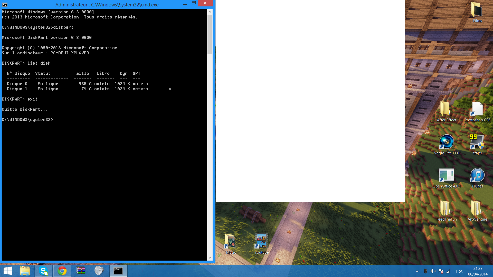The width and height of the screenshot is (493, 277).
Task: Launch Photoshop CS6 shortcut
Action: click(x=477, y=112)
